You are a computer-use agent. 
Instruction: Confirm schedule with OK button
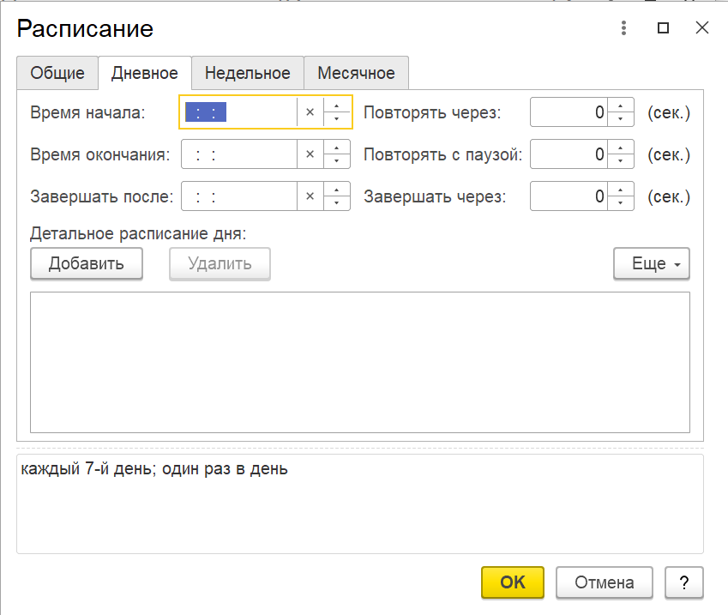pos(513,582)
